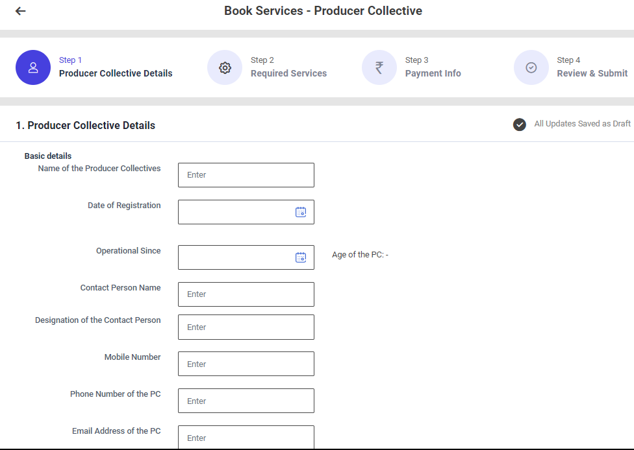The image size is (634, 450).
Task: Click the Step 2 gear icon
Action: [x=225, y=67]
